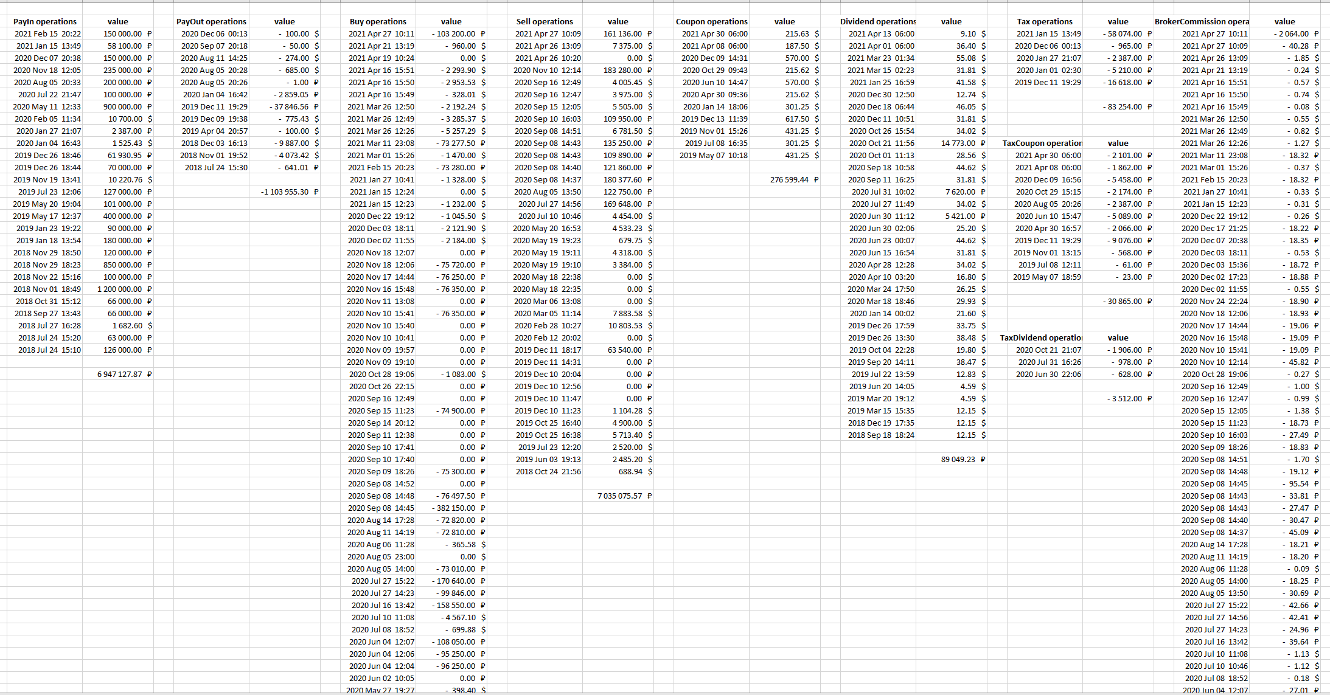Select TaxCoupon date 2020 Dec 09 16:56
1330x695 pixels.
[1045, 179]
